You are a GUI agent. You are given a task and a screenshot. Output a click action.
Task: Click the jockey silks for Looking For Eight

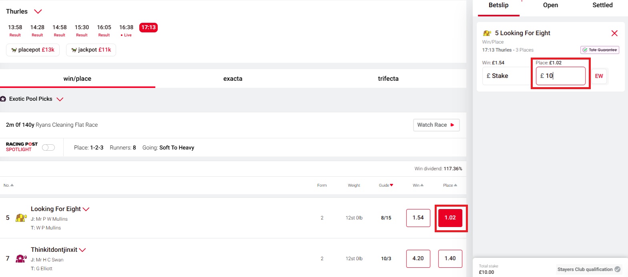pyautogui.click(x=21, y=219)
